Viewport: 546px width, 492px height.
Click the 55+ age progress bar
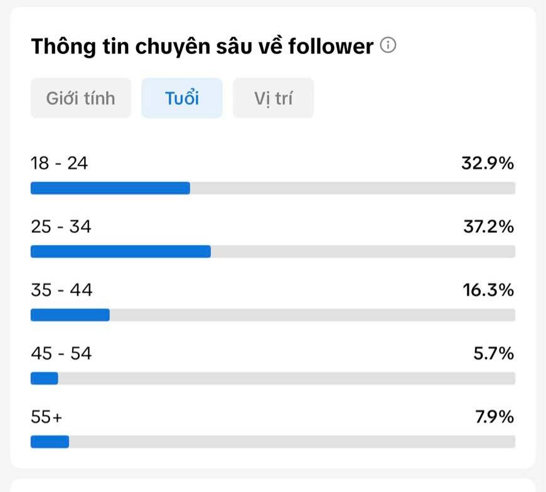273,442
